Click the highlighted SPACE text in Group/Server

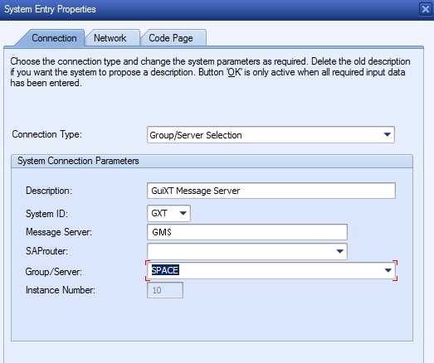pos(165,270)
